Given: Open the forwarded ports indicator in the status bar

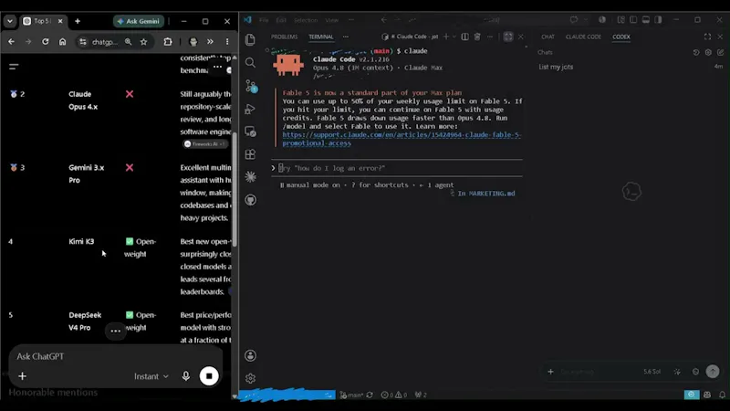Looking at the screenshot, I should 421,395.
